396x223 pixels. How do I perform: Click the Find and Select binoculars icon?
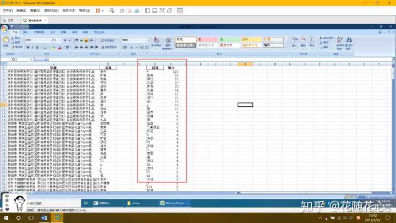tap(348, 43)
